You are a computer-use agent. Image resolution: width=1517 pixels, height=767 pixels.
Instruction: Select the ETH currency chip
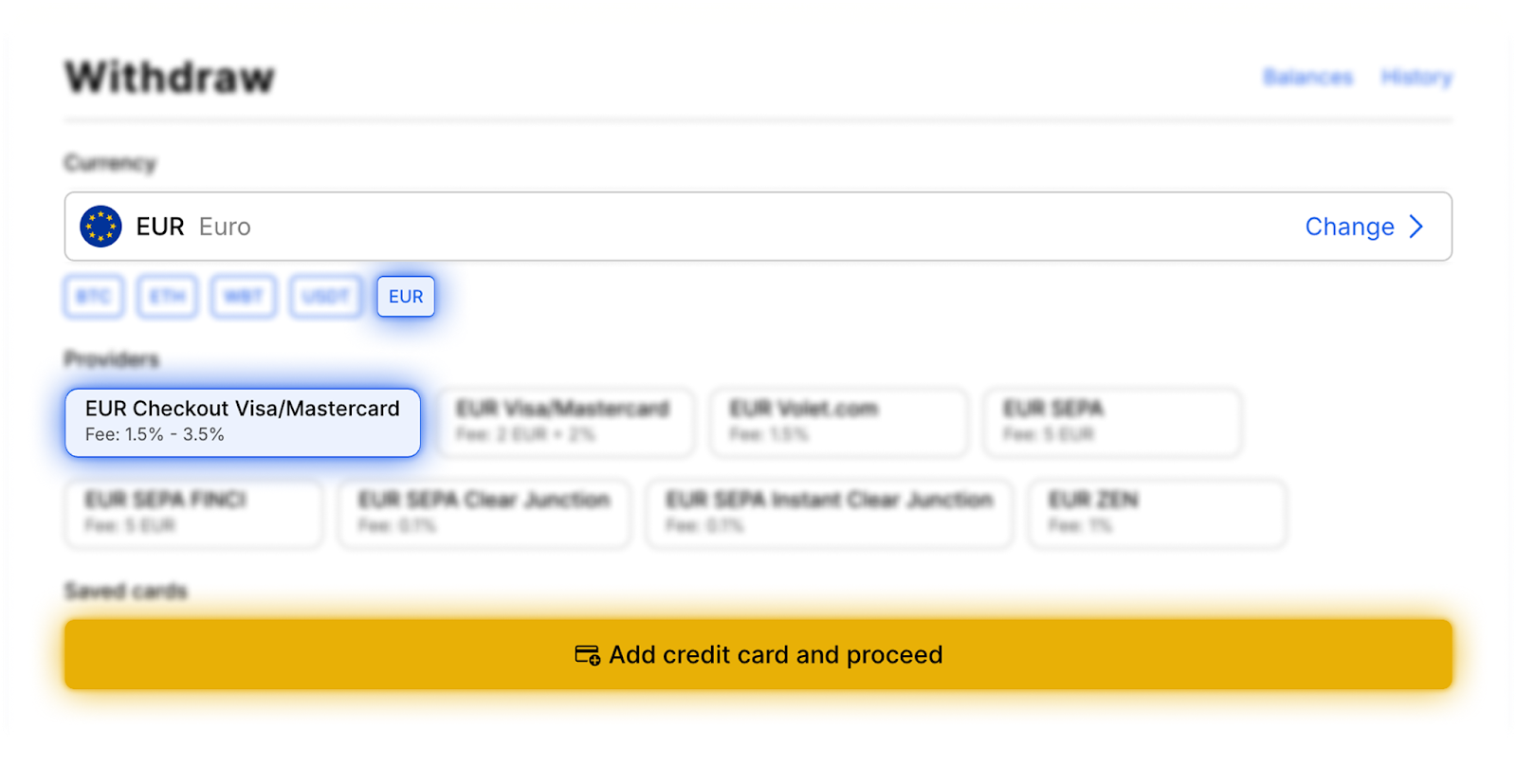click(x=167, y=297)
